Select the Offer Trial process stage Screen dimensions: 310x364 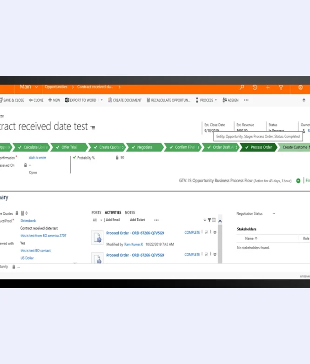(x=69, y=147)
